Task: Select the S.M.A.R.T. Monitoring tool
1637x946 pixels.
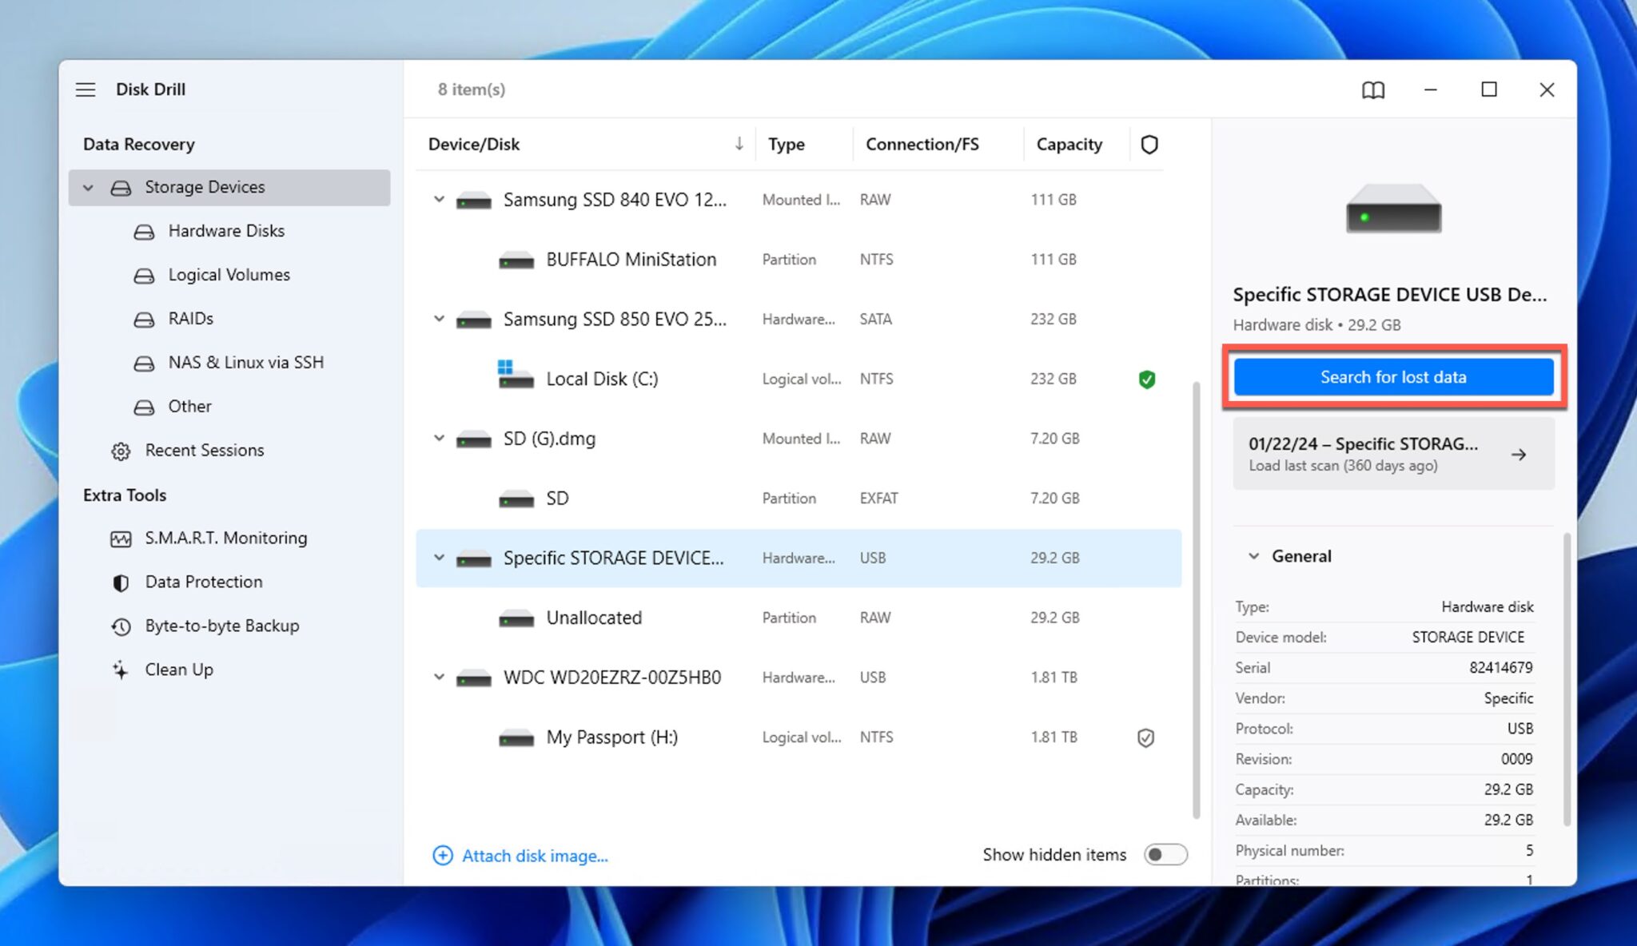Action: tap(225, 538)
